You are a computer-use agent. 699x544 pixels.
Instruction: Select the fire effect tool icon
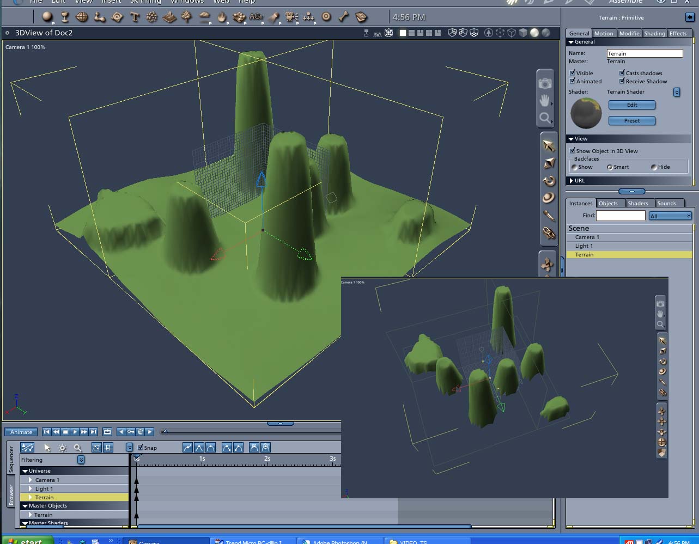[x=222, y=17]
